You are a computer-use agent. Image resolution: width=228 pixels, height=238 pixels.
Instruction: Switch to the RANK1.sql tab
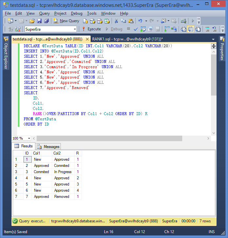(x=127, y=39)
